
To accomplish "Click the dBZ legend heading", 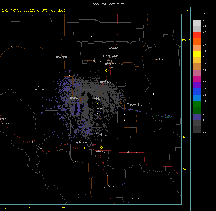I will click(203, 13).
